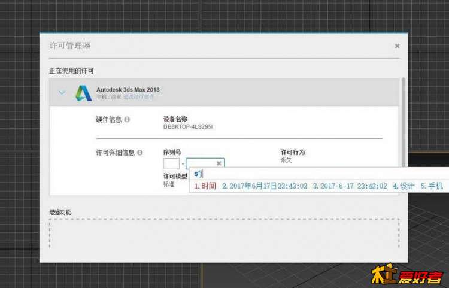The image size is (449, 288).
Task: Click the 许可模型 label
Action: 175,176
